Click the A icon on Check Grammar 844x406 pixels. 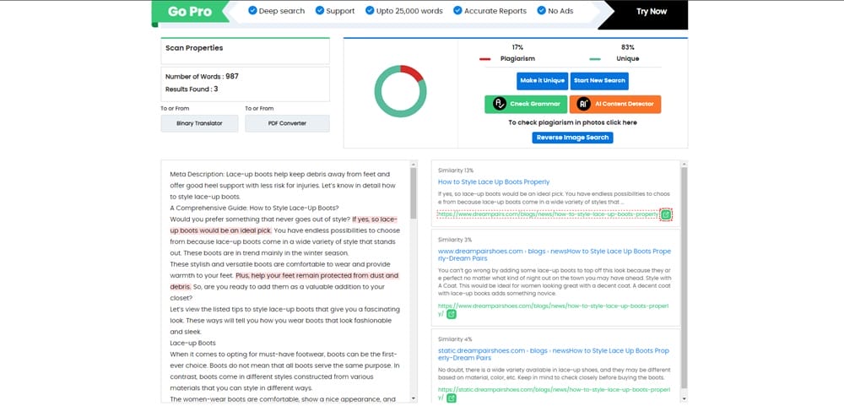(x=499, y=104)
